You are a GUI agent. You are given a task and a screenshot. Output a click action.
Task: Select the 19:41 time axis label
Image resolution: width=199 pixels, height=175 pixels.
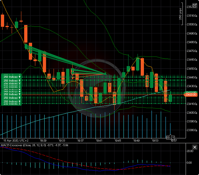pos(99,141)
